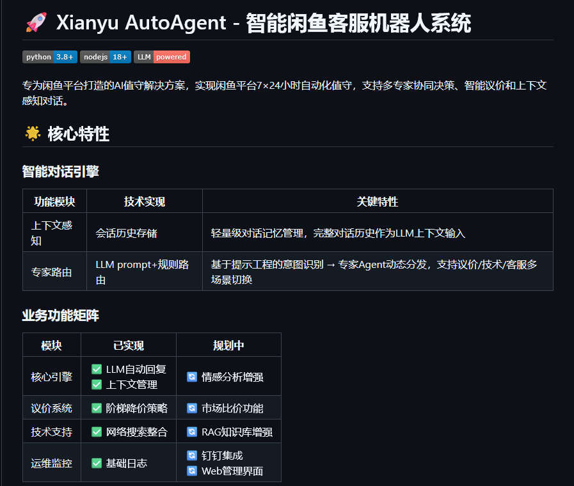Click the LLM自动回复 text

click(136, 370)
